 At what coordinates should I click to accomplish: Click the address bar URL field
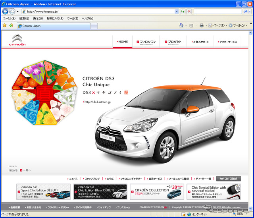tap(98, 12)
